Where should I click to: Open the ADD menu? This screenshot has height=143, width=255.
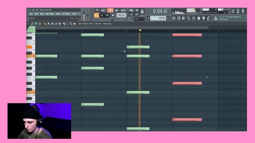click(x=42, y=14)
